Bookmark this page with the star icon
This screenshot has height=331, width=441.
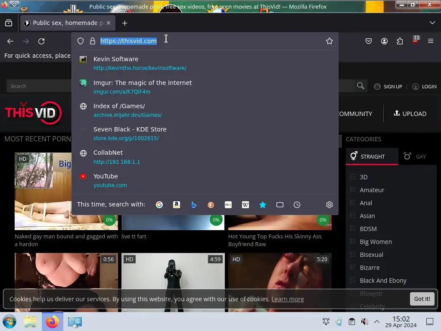(x=329, y=41)
